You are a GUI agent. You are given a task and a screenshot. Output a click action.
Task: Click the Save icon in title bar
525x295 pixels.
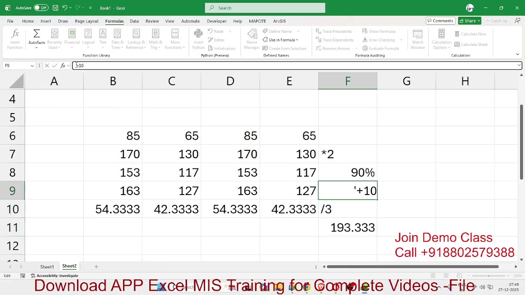(55, 8)
